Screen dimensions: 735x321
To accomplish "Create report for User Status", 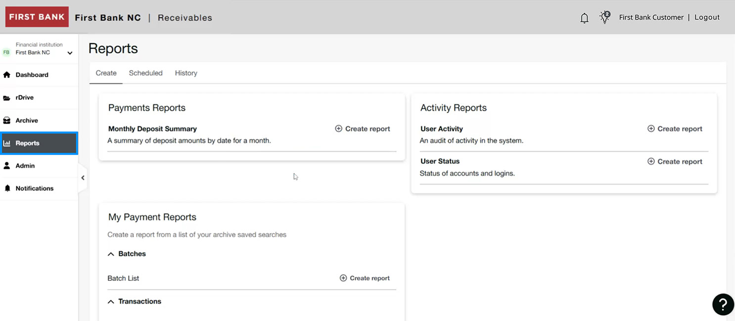I will point(675,161).
